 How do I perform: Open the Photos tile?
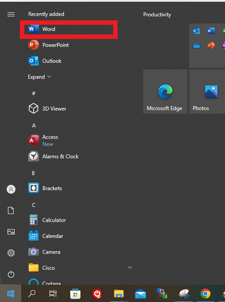(207, 92)
